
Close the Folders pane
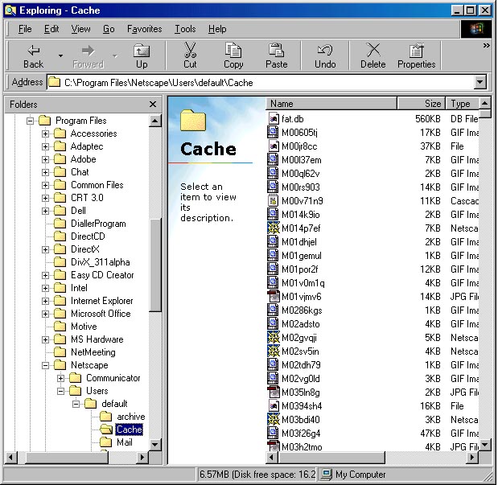[153, 105]
